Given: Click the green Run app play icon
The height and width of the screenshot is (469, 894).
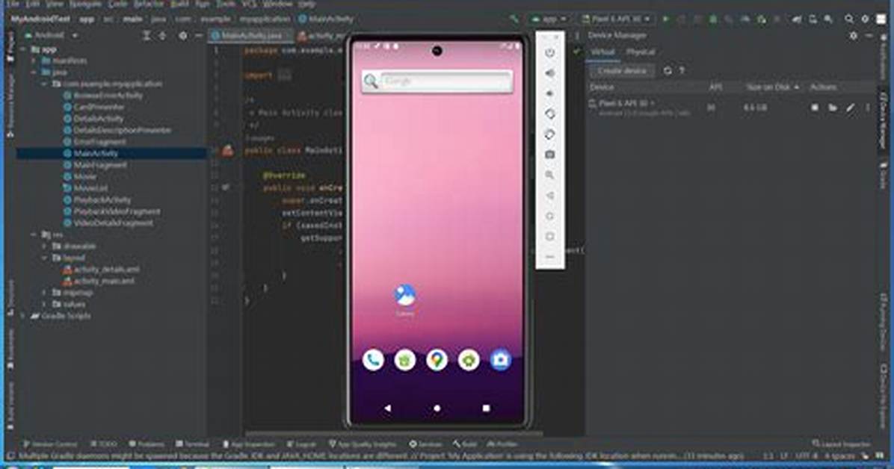Looking at the screenshot, I should (665, 19).
